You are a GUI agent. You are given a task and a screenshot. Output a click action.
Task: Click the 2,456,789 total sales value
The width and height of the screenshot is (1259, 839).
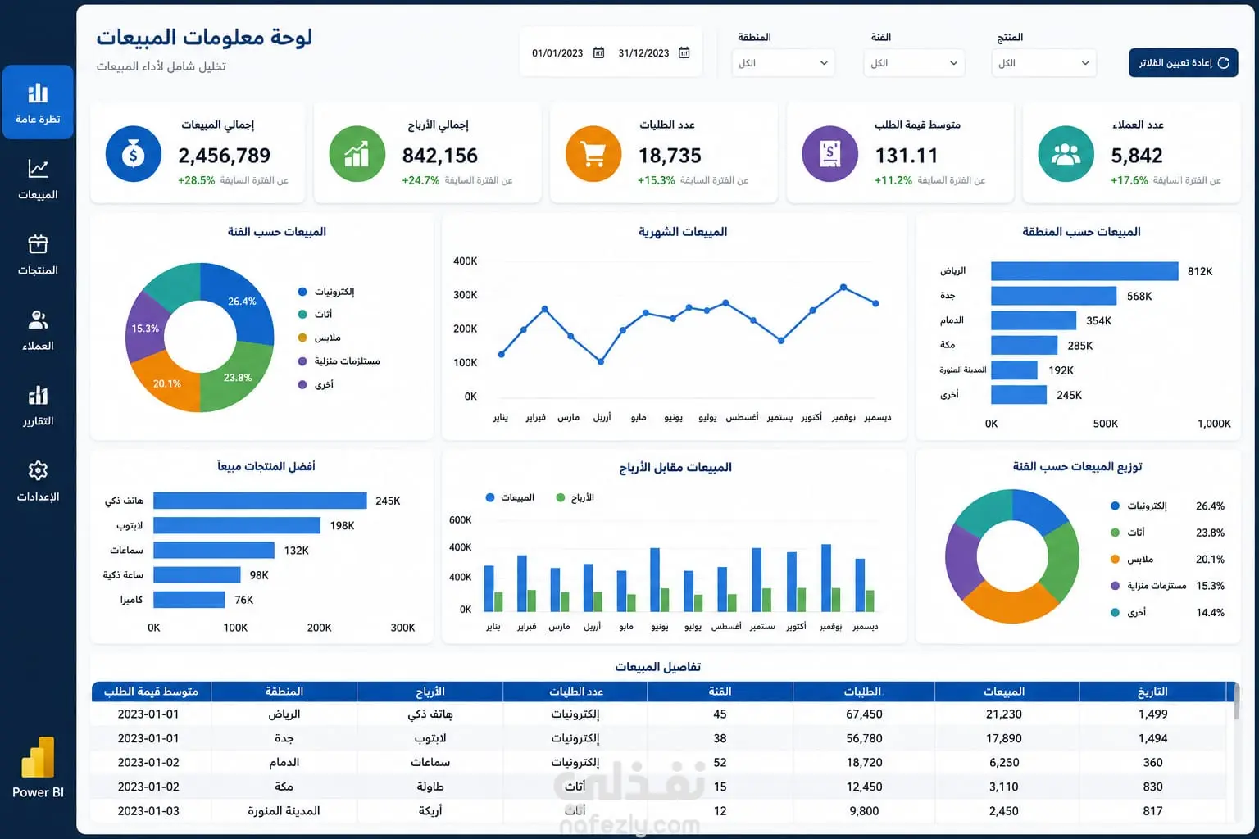click(x=225, y=156)
